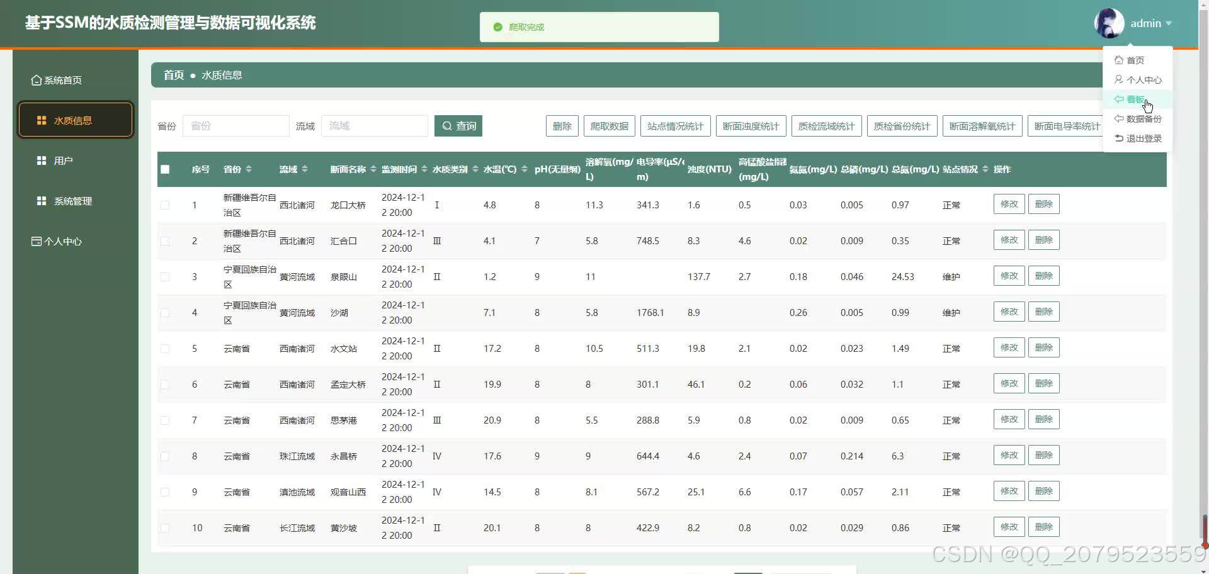Click the arrow icon beside 数据备份
The image size is (1209, 574).
tap(1119, 118)
